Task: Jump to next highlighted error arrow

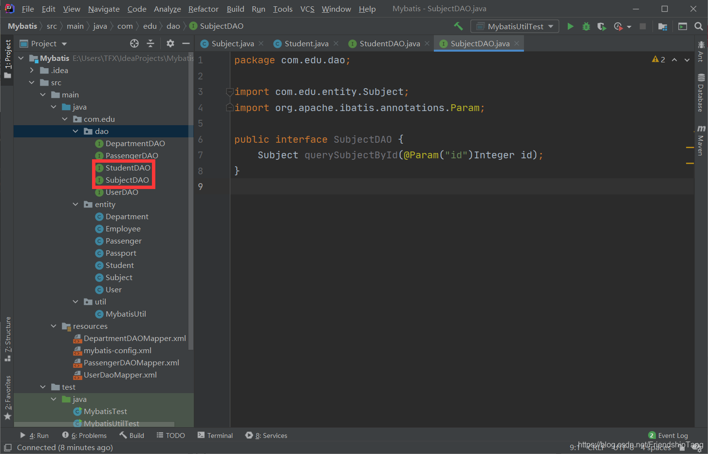Action: pyautogui.click(x=687, y=59)
